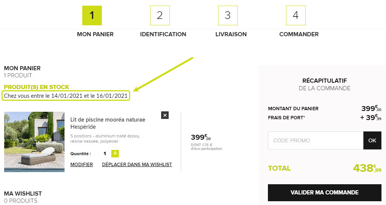Image resolution: width=386 pixels, height=205 pixels.
Task: Remove product with the X icon
Action: pyautogui.click(x=165, y=115)
